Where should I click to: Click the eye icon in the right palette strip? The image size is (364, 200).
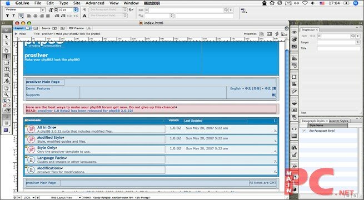click(x=294, y=32)
